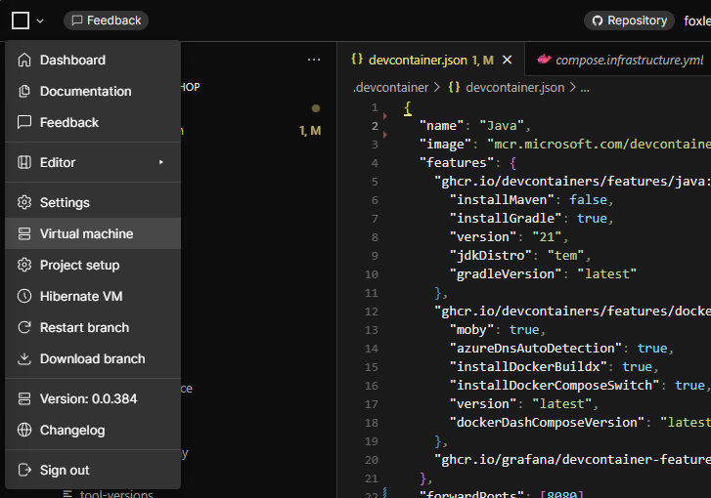711x498 pixels.
Task: Choose Hibernate VM
Action: (x=93, y=296)
